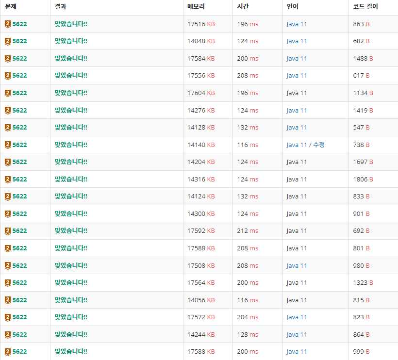This screenshot has height=360, width=398.
Task: Click the bronze tier badge in the 682 B row
Action: click(8, 41)
